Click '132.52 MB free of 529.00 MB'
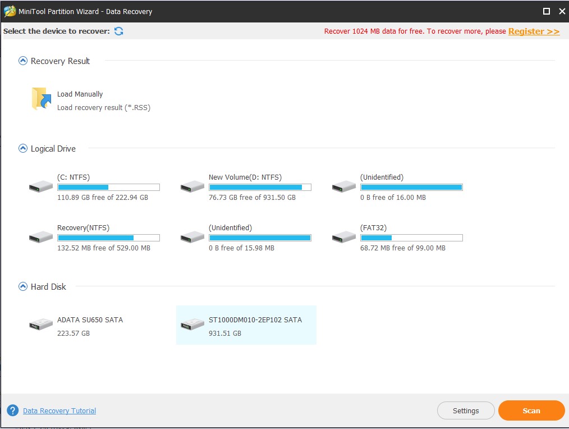569x429 pixels. coord(104,248)
